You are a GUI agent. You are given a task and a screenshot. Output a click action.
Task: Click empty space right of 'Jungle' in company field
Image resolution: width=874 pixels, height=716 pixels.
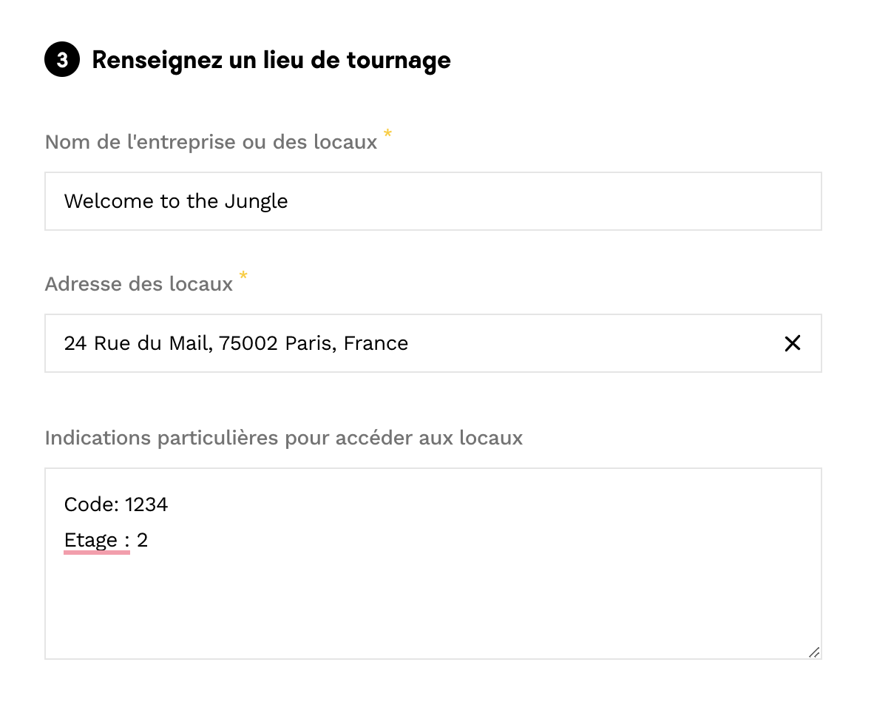tap(555, 201)
